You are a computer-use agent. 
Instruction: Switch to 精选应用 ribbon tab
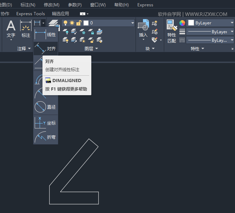pos(61,14)
